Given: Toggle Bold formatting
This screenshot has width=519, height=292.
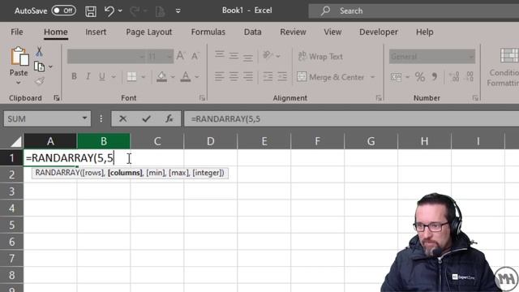Looking at the screenshot, I should (x=74, y=76).
